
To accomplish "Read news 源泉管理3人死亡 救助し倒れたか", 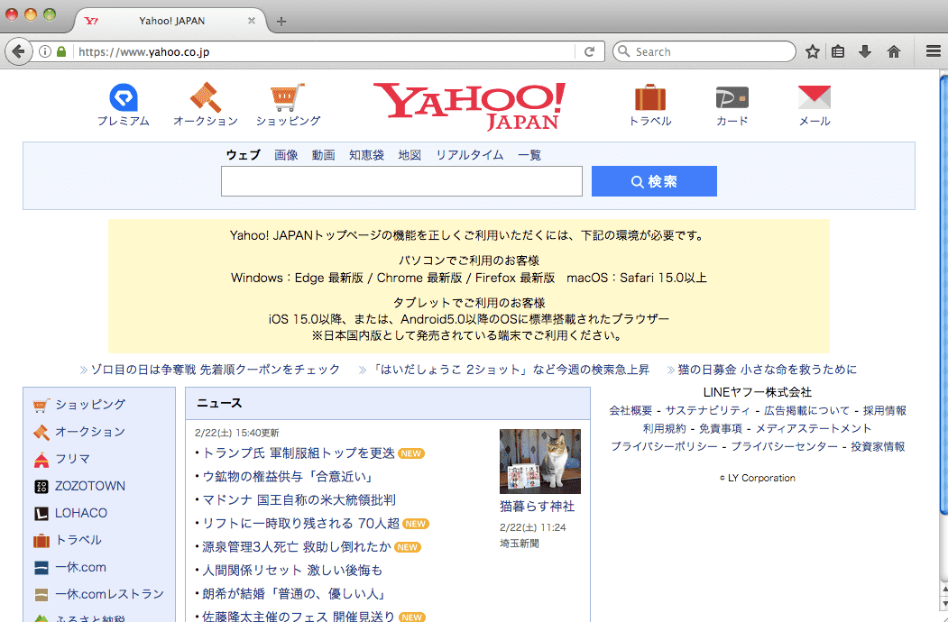I will click(296, 546).
